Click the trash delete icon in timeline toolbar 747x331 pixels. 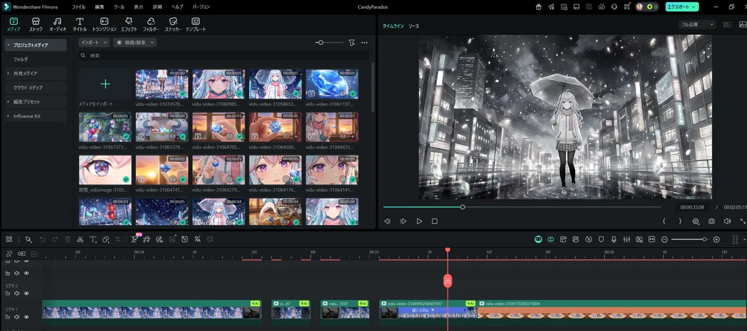click(67, 239)
